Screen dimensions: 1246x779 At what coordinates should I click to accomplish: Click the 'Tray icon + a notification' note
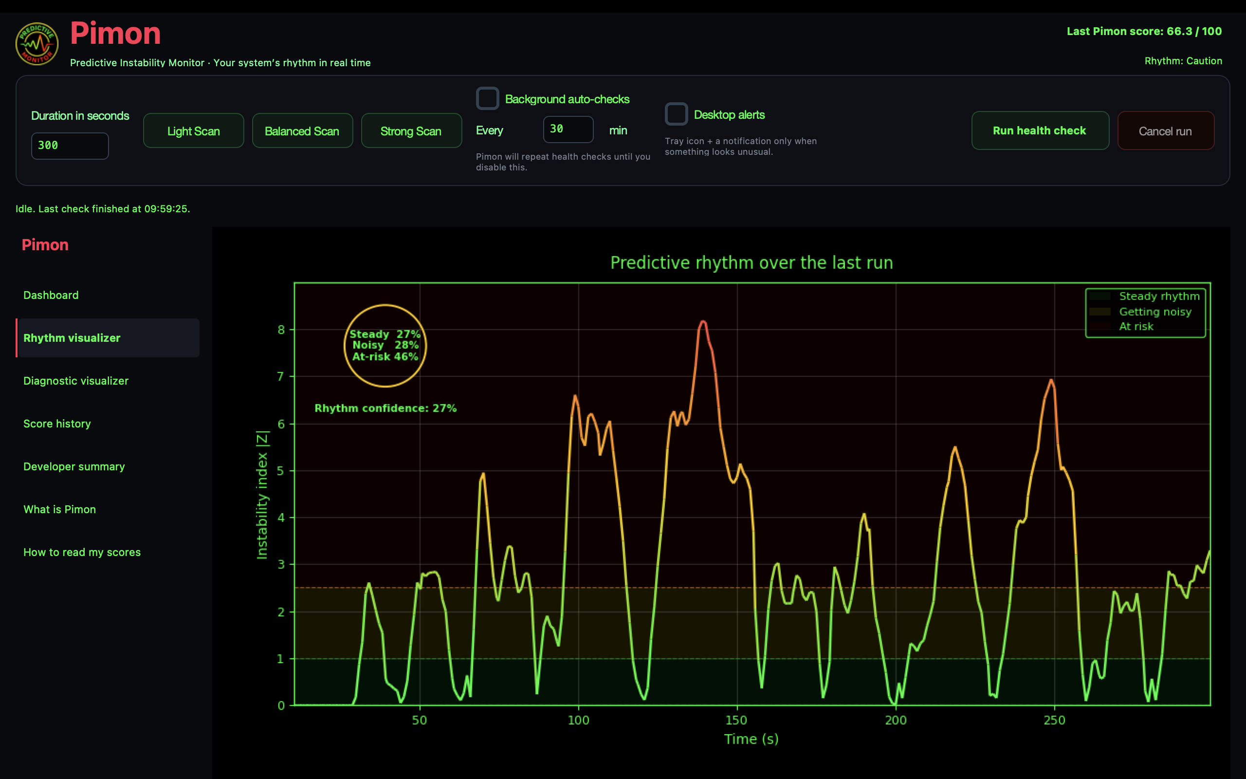pyautogui.click(x=741, y=147)
